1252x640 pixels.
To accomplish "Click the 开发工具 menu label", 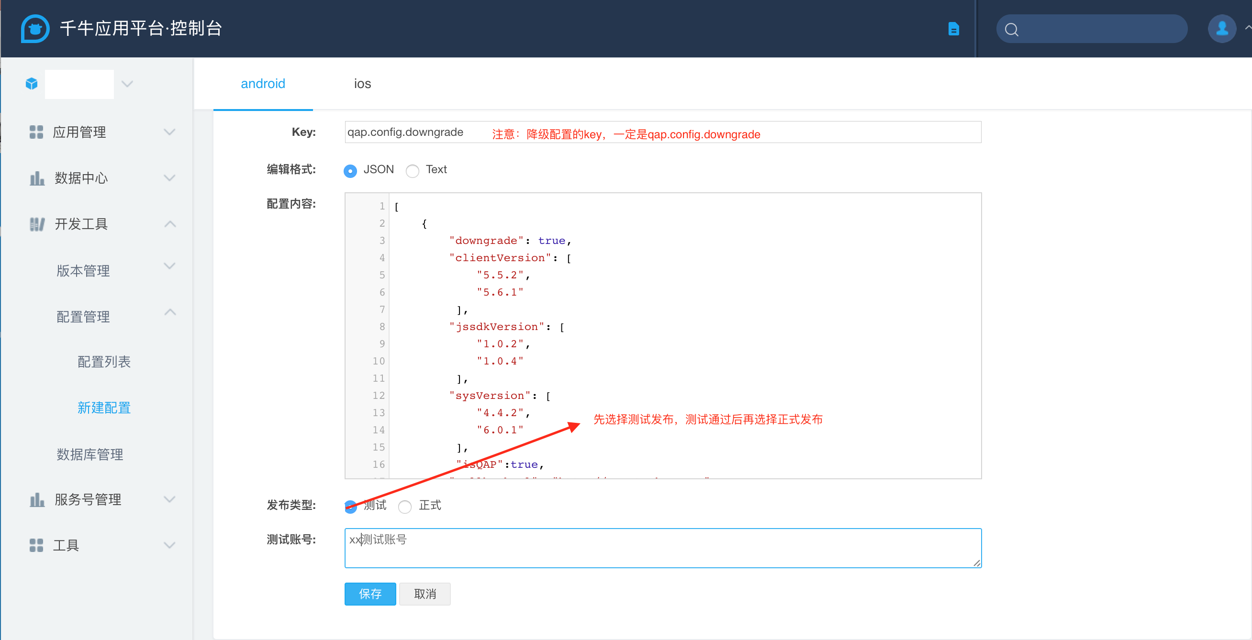I will coord(81,224).
